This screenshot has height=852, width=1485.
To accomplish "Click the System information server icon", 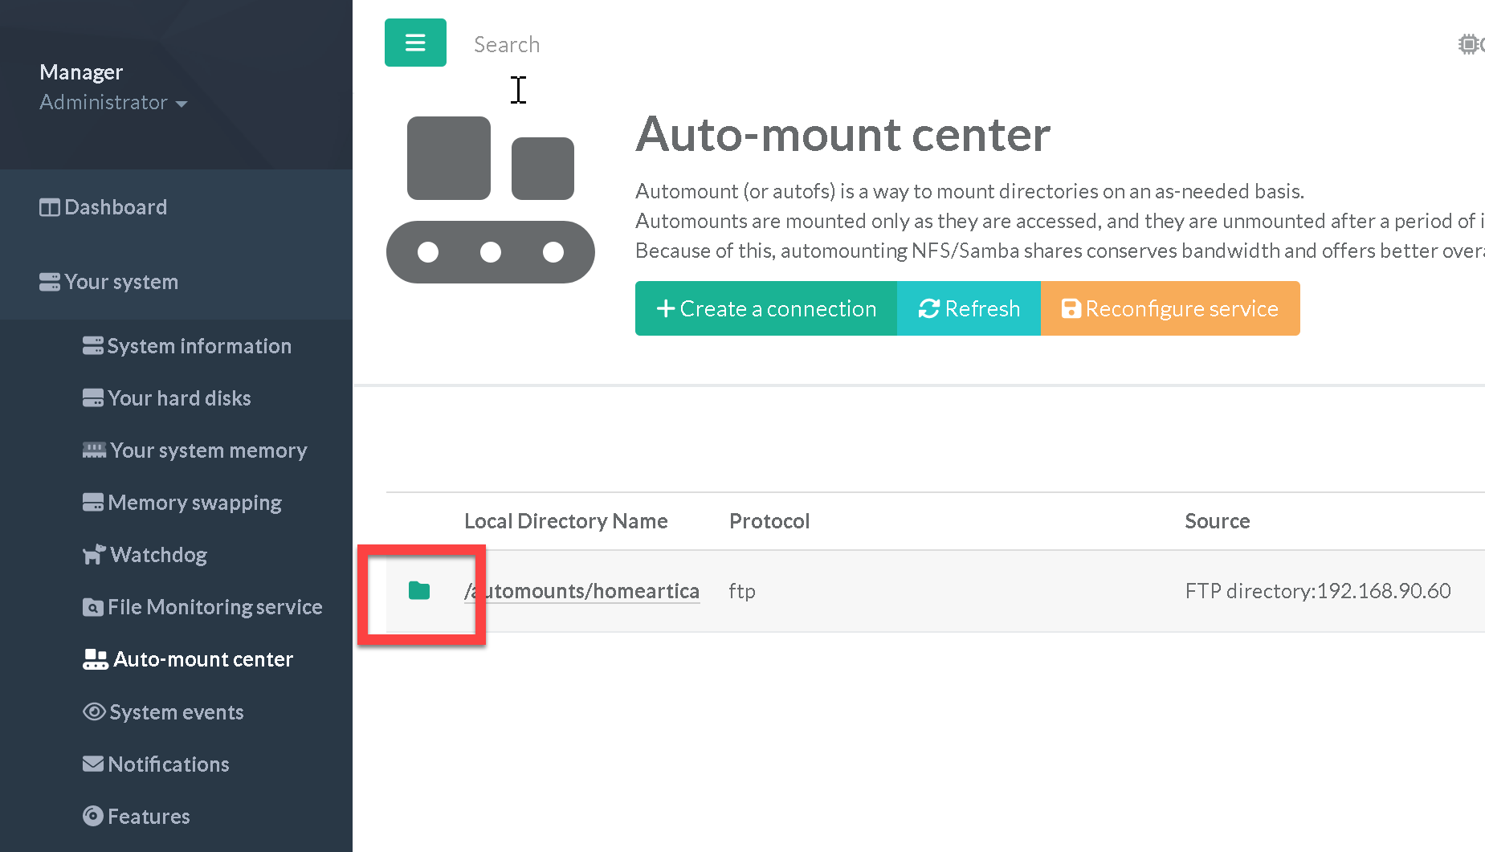I will coord(93,346).
